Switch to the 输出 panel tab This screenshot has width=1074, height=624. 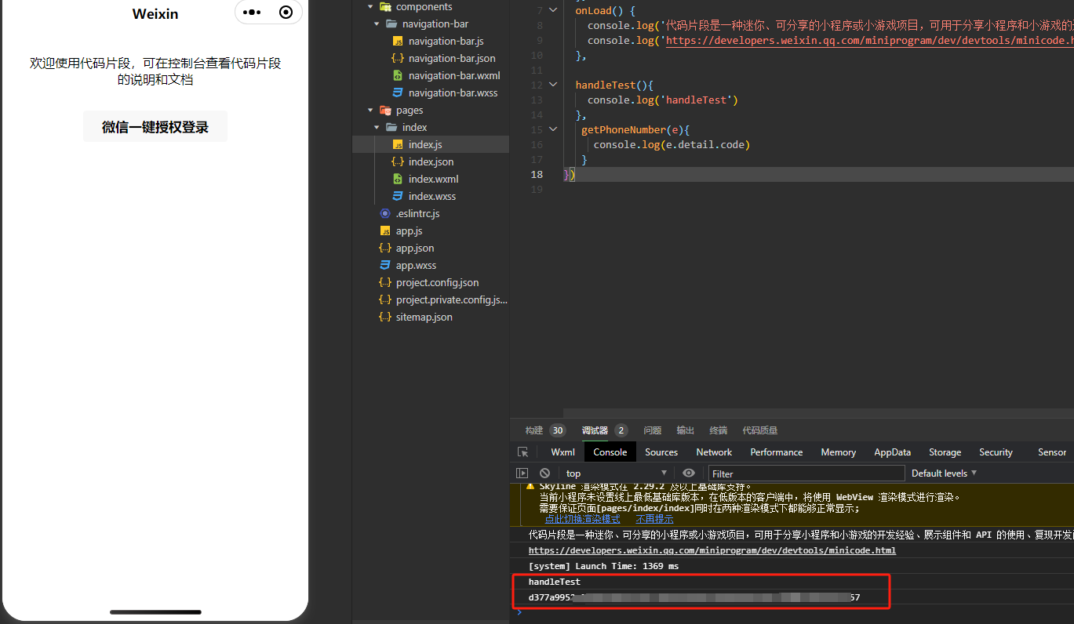click(686, 430)
